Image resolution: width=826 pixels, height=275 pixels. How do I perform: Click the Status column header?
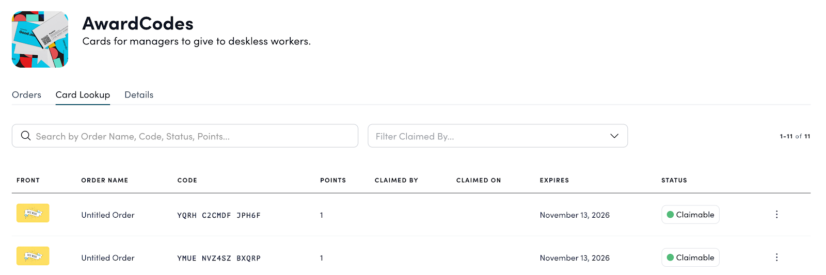(674, 181)
